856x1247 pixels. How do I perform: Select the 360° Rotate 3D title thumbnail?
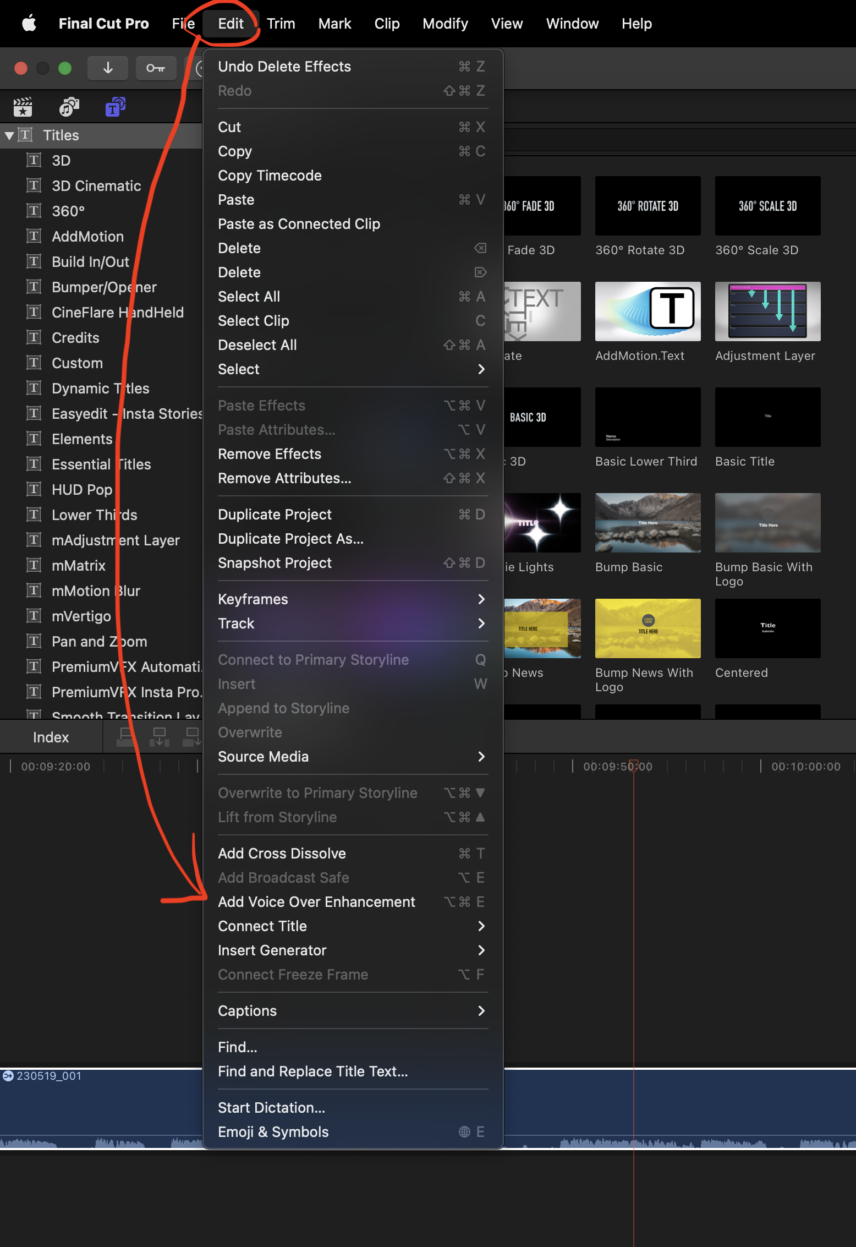[648, 206]
